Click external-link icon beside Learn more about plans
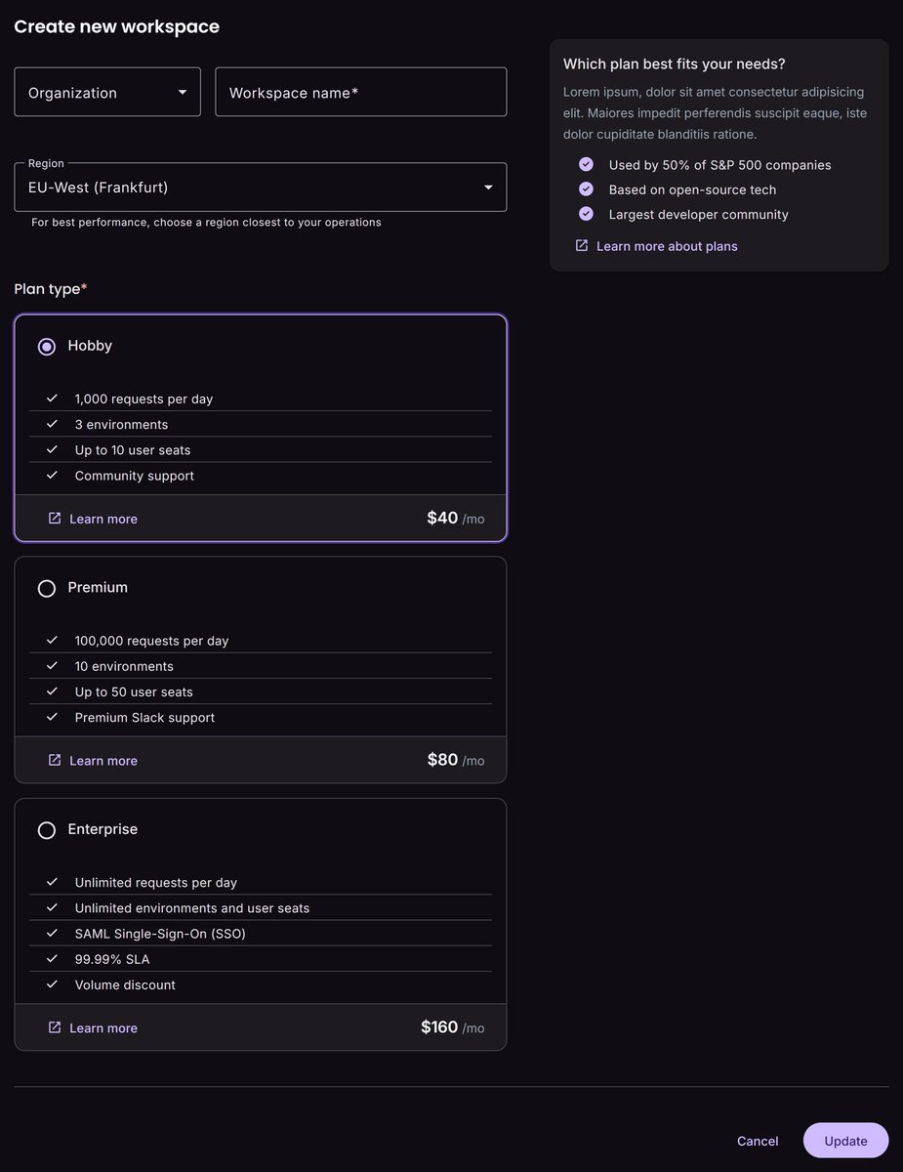Screen dimensions: 903x1172 (x=582, y=246)
